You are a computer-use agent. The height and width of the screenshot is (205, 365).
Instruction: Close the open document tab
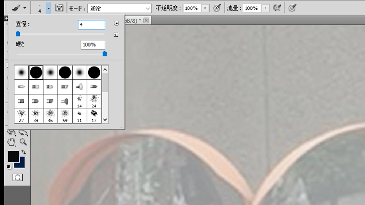click(x=146, y=20)
